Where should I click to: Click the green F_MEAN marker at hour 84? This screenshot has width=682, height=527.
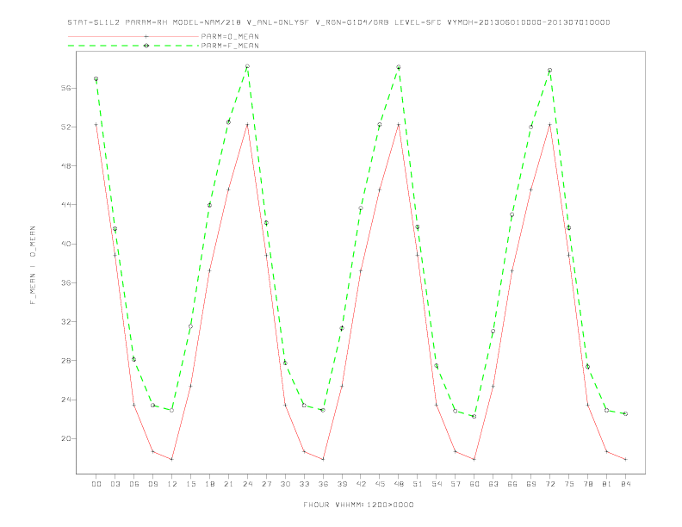pyautogui.click(x=625, y=413)
